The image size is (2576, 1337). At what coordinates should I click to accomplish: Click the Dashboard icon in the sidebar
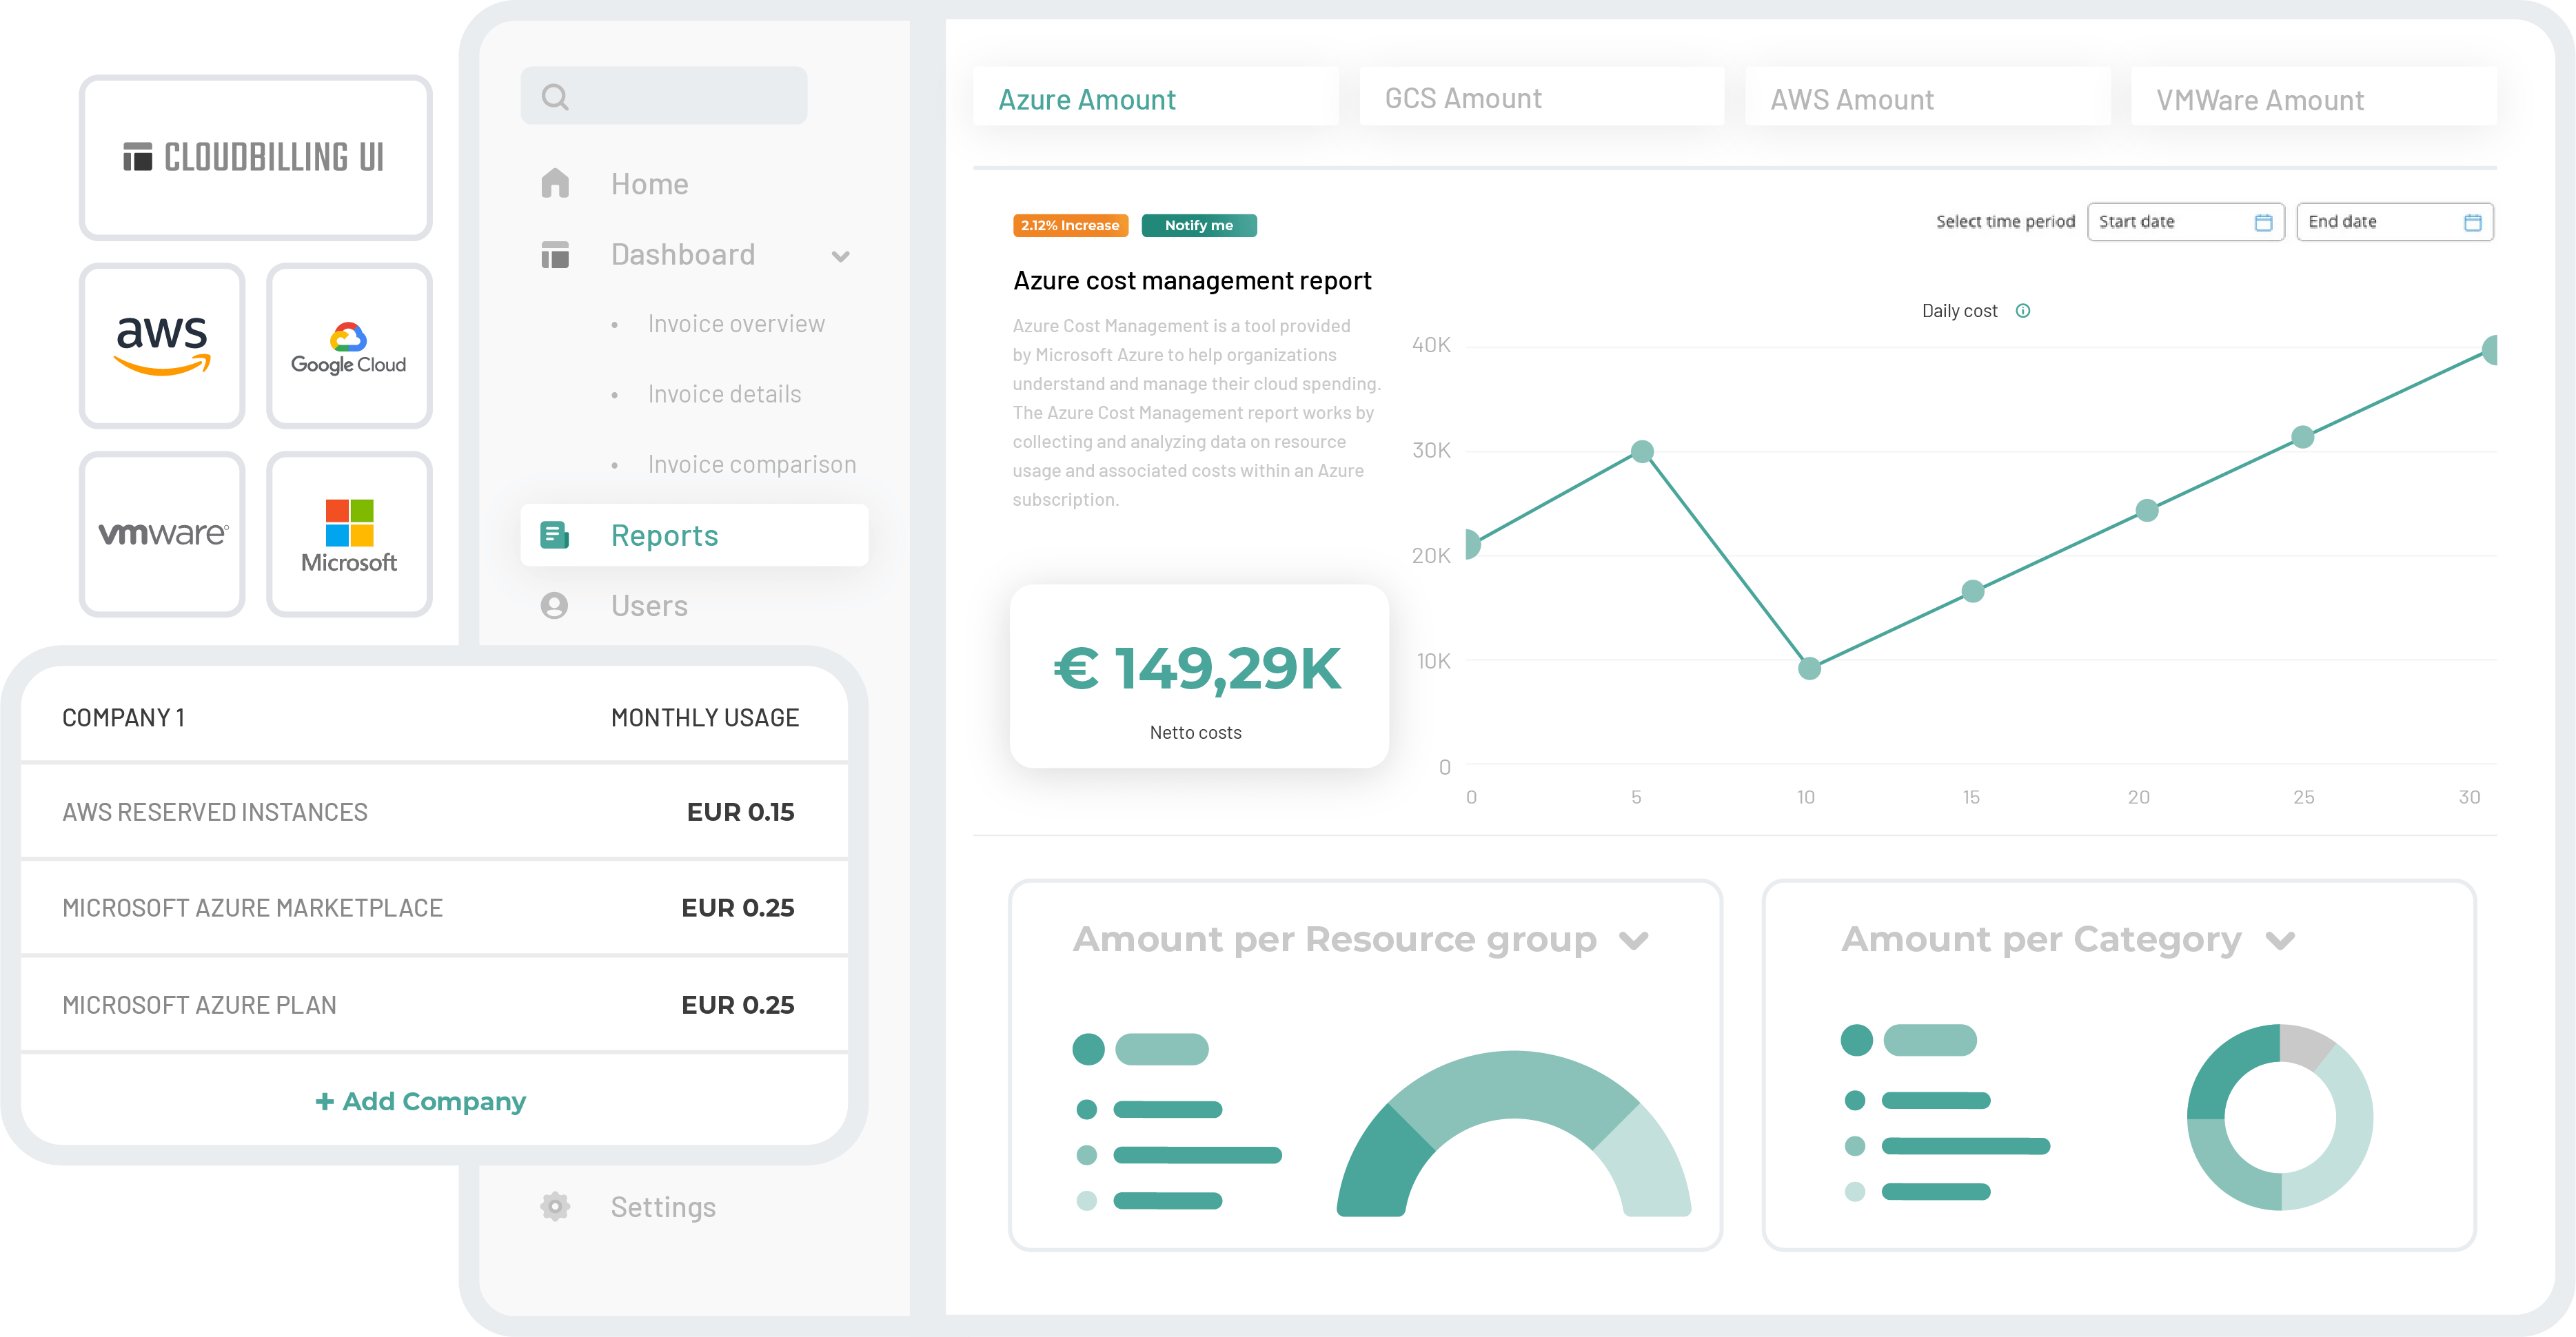[554, 254]
